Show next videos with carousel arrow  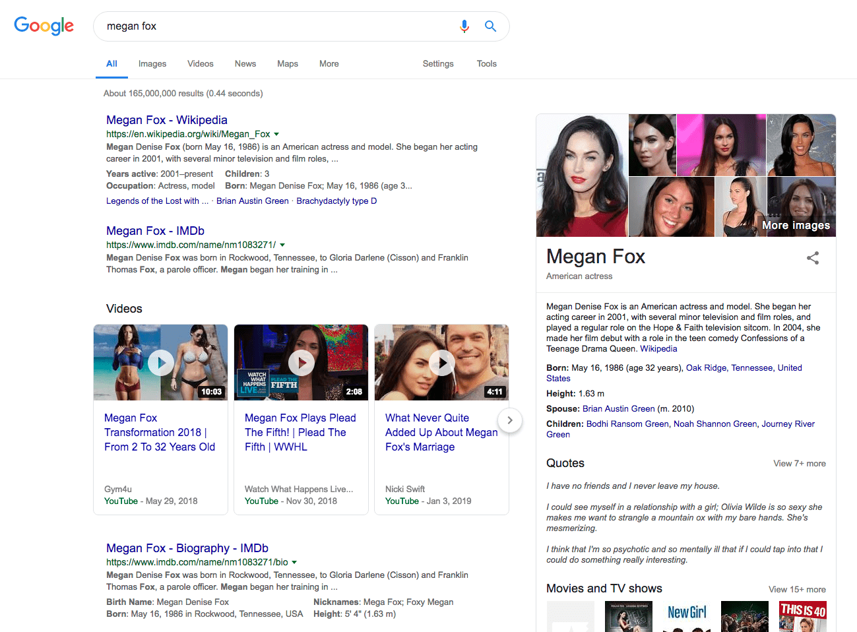509,420
